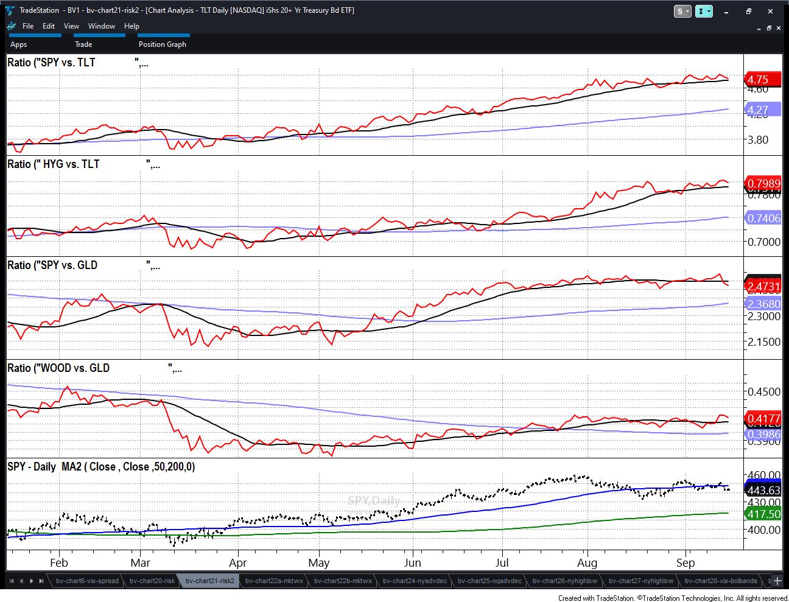The width and height of the screenshot is (789, 602).
Task: Click the red 4.75 SPY vs TLT price label
Action: pos(761,79)
